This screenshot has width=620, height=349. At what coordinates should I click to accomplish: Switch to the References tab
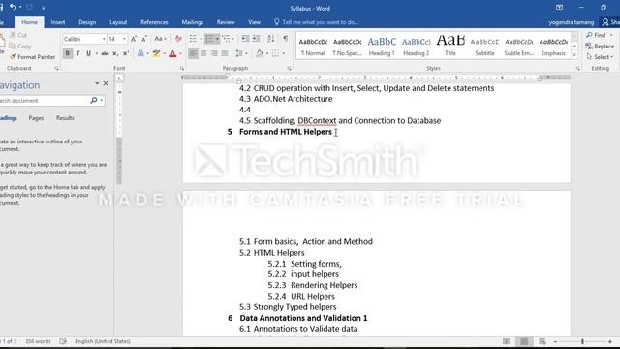click(x=154, y=22)
